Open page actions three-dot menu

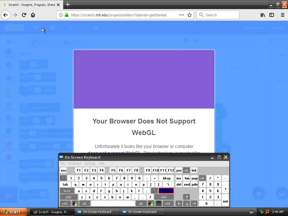coord(181,15)
